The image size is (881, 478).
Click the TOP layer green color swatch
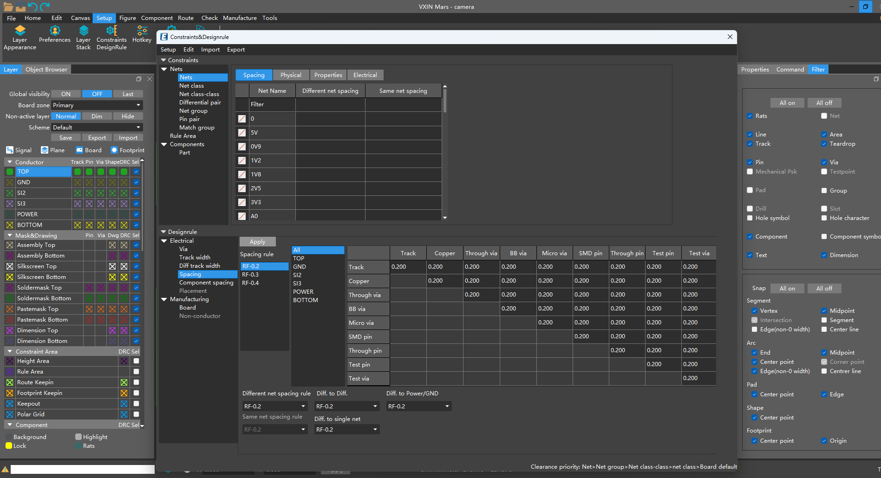[10, 172]
